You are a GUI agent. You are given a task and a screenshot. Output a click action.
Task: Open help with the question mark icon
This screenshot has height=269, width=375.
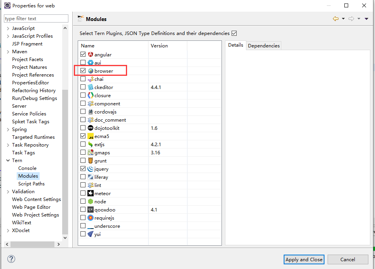point(11,259)
